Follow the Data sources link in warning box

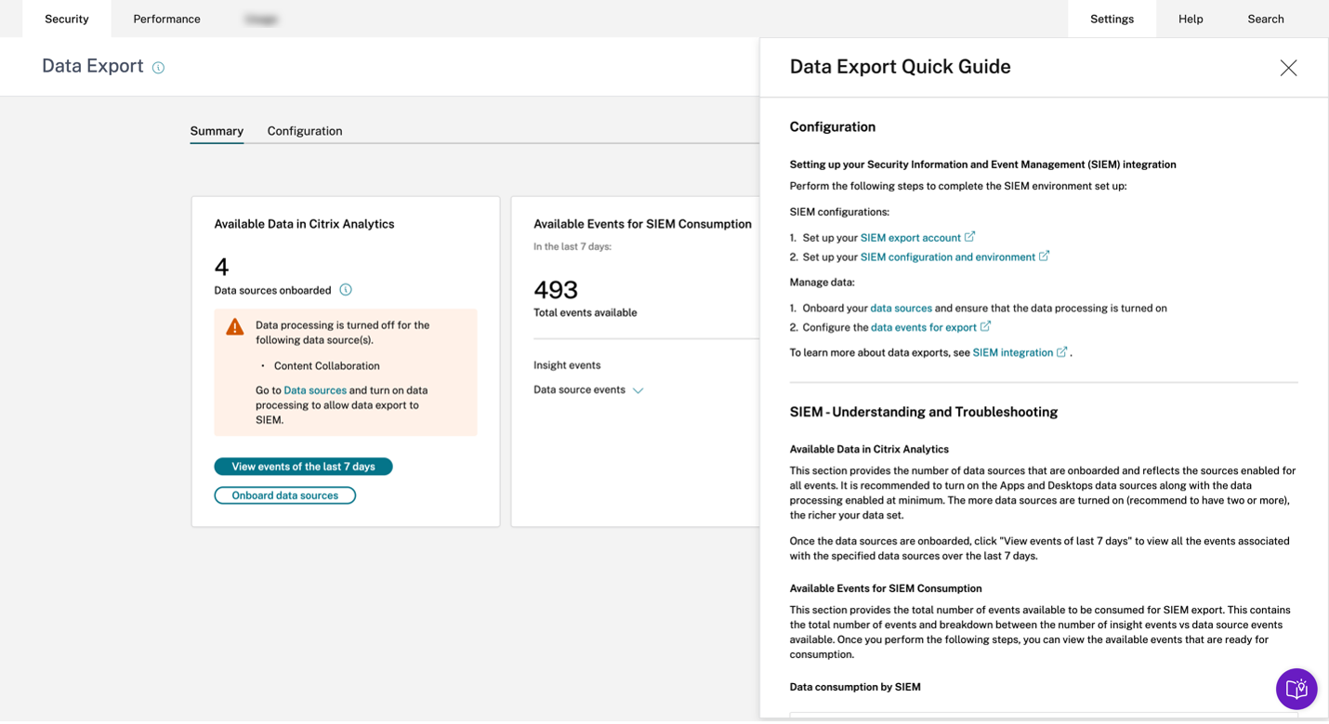coord(315,390)
